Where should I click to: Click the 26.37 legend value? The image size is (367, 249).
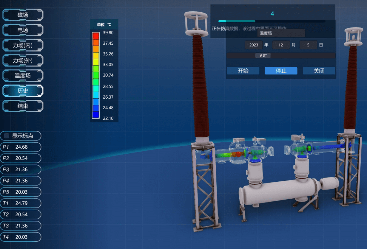108,97
